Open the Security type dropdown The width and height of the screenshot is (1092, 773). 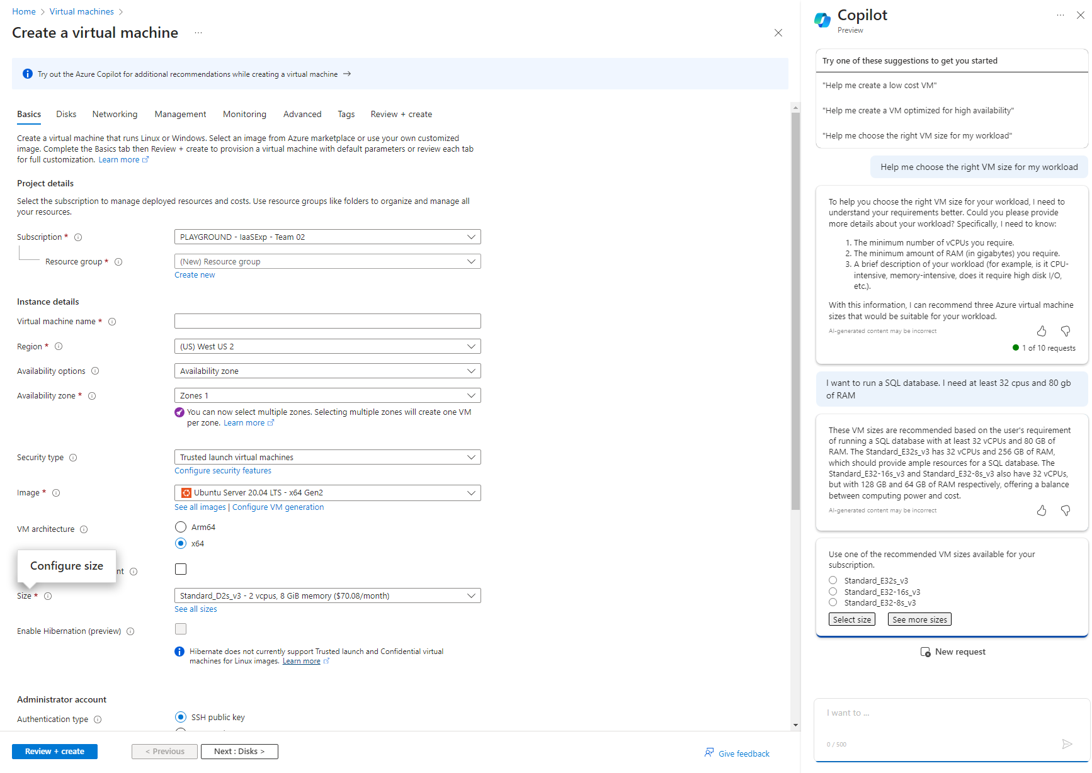(x=327, y=457)
